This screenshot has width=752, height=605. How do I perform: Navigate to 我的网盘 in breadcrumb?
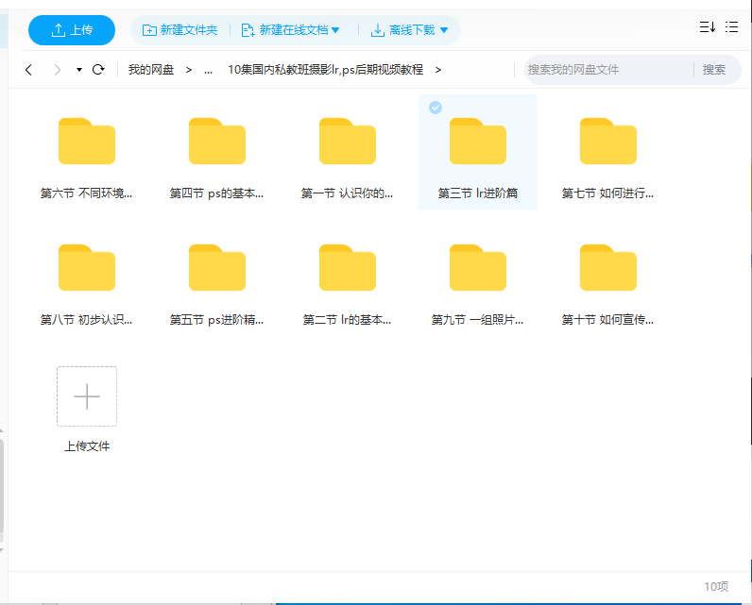tap(150, 70)
